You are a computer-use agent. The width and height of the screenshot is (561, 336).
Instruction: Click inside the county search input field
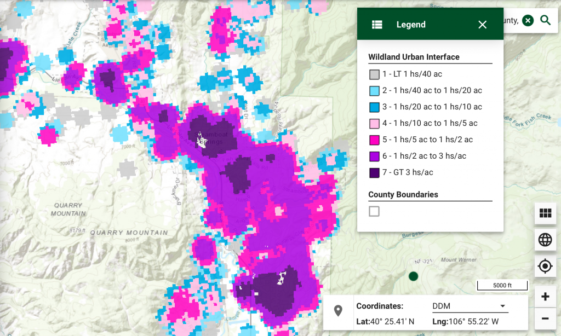coord(512,20)
